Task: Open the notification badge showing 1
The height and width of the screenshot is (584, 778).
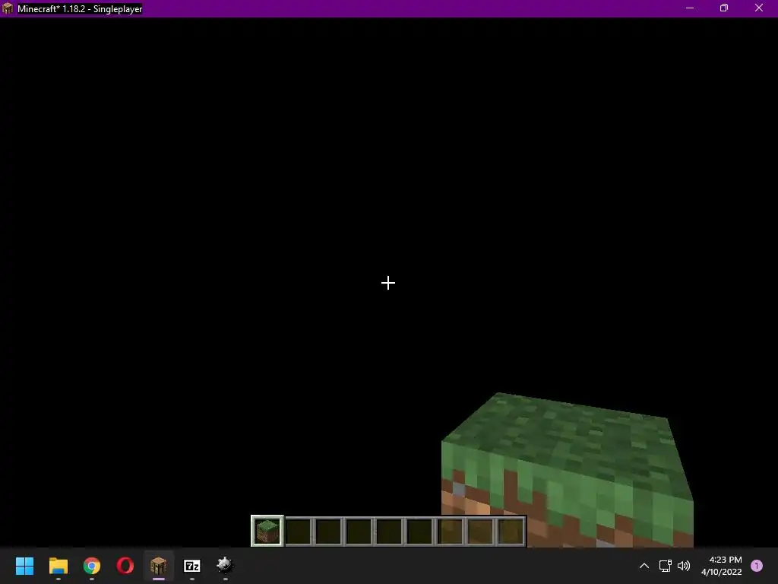Action: tap(757, 566)
